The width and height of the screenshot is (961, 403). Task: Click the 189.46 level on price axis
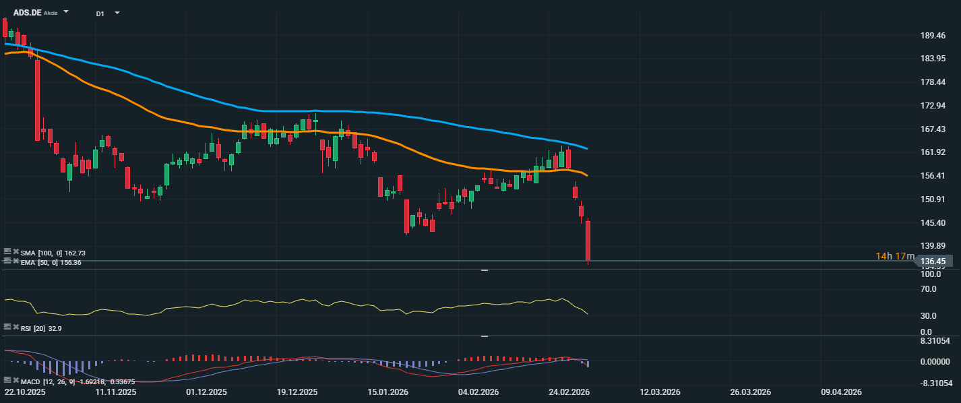(x=933, y=36)
